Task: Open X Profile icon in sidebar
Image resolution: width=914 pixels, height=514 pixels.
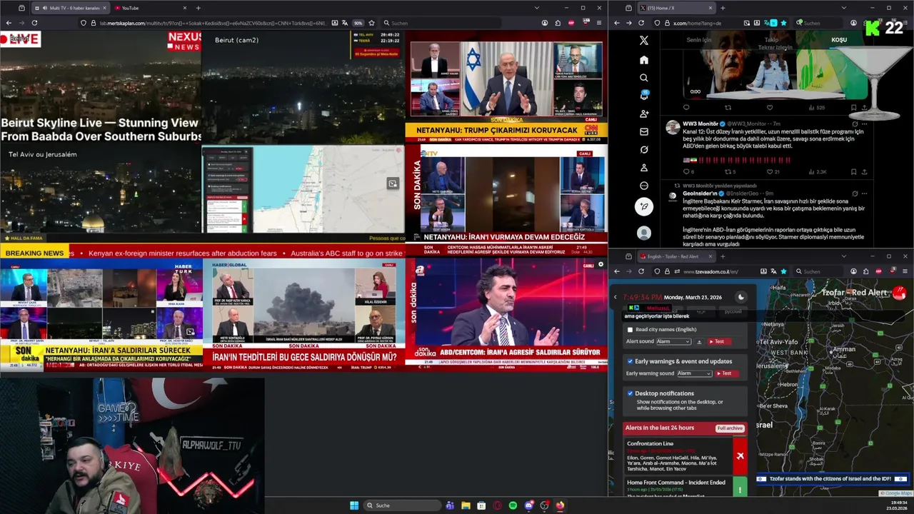Action: (644, 168)
